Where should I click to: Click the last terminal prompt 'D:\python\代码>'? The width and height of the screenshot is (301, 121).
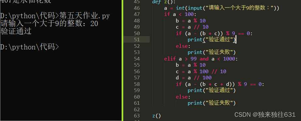pyautogui.click(x=30, y=47)
